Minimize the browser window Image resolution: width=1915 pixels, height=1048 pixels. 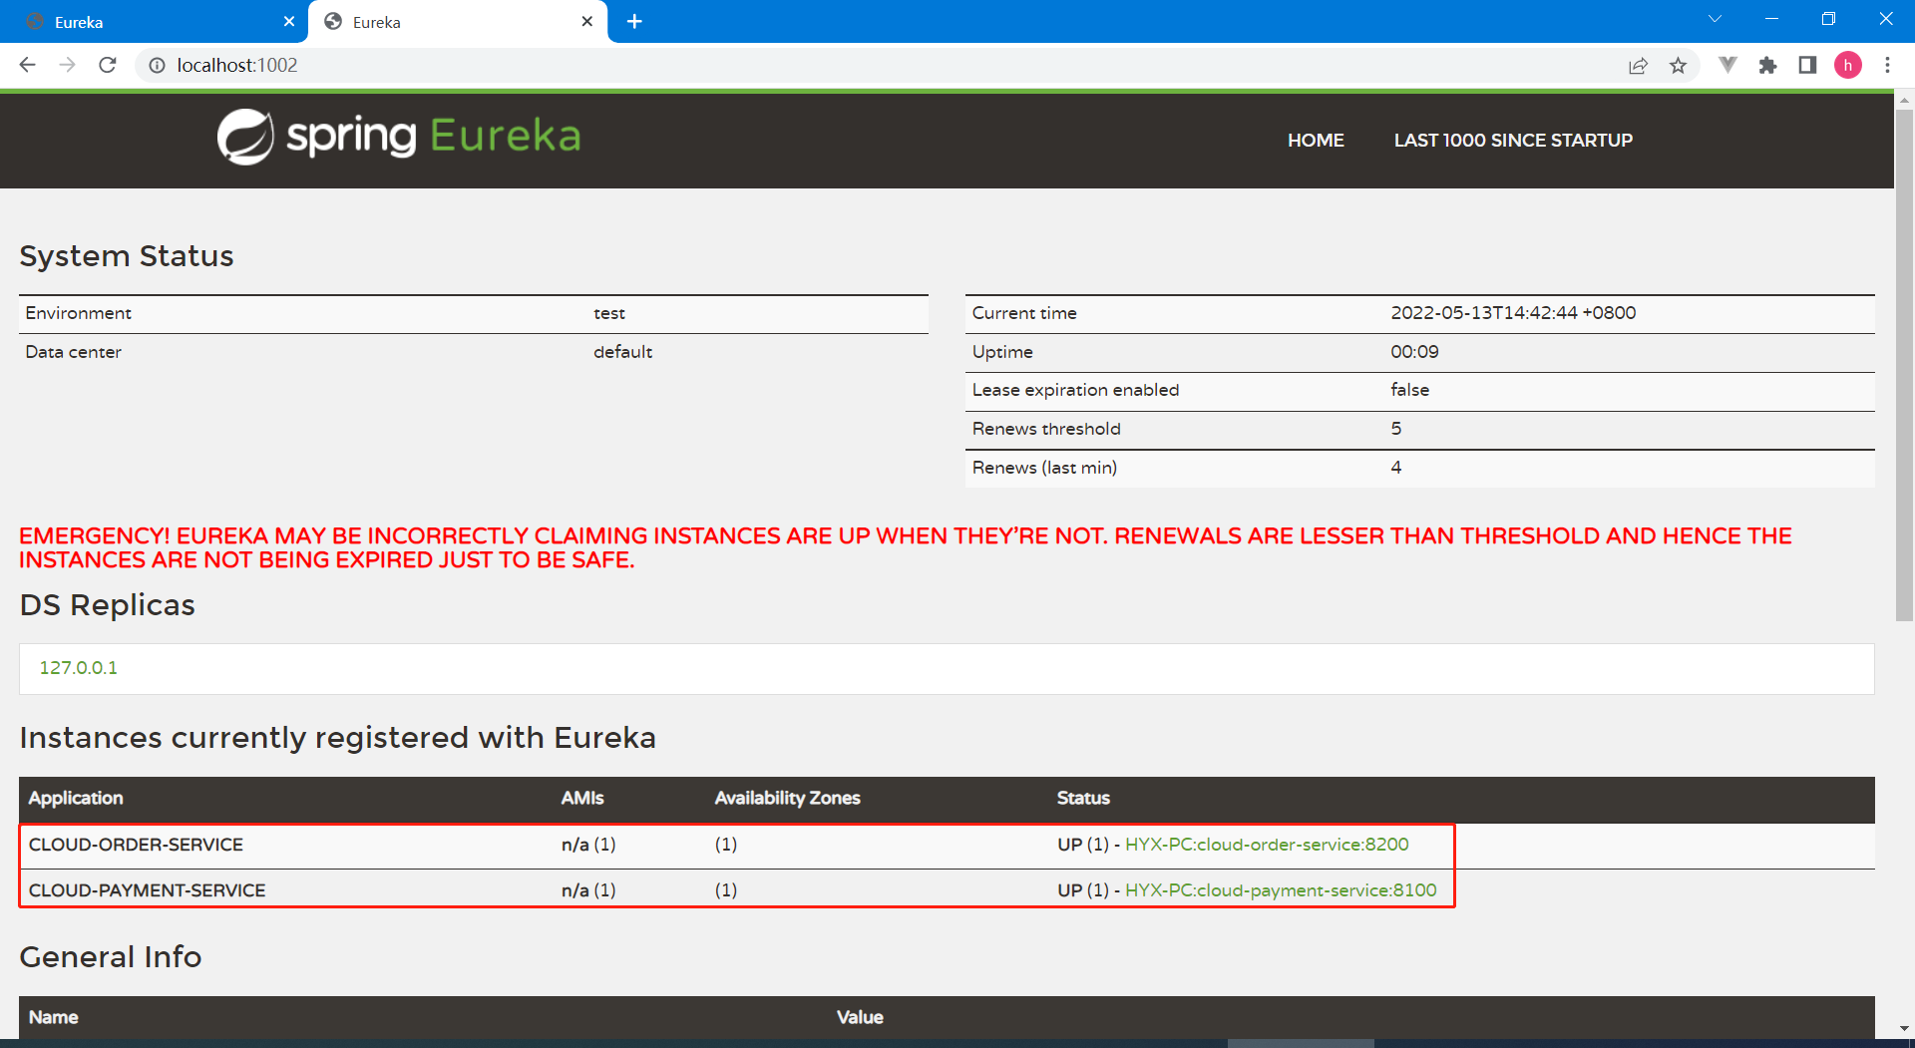click(1771, 19)
